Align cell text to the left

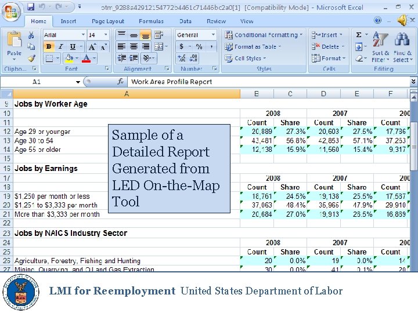pos(121,47)
